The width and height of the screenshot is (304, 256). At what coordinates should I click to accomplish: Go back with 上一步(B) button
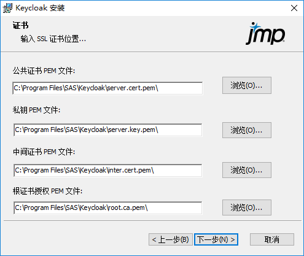tap(171, 239)
